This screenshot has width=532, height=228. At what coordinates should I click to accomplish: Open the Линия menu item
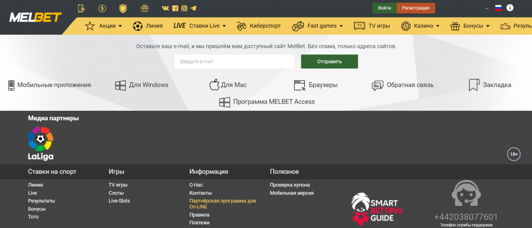coord(154,26)
